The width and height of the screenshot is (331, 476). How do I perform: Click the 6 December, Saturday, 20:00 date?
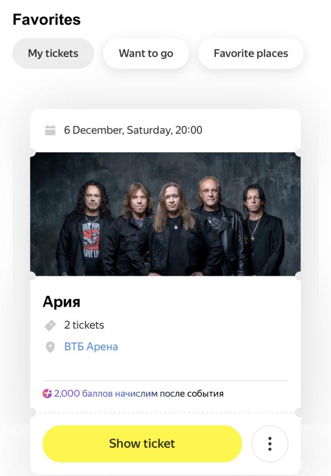[x=133, y=131]
